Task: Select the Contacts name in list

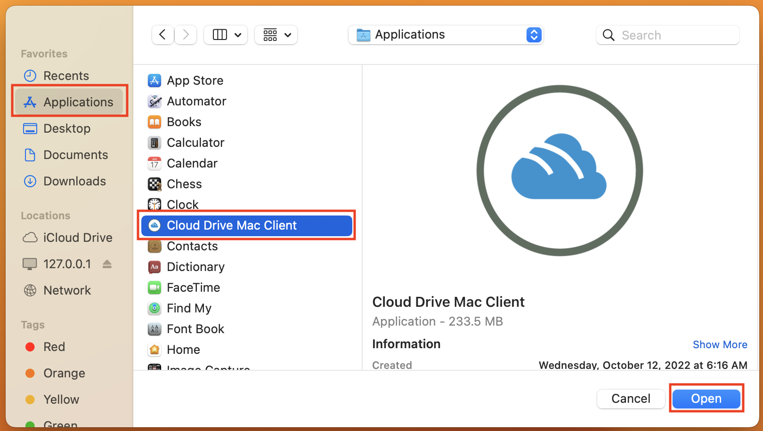Action: [x=192, y=246]
